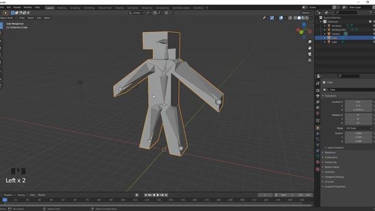Toggle visibility eye for Light row
375x211 pixels.
coord(374,42)
